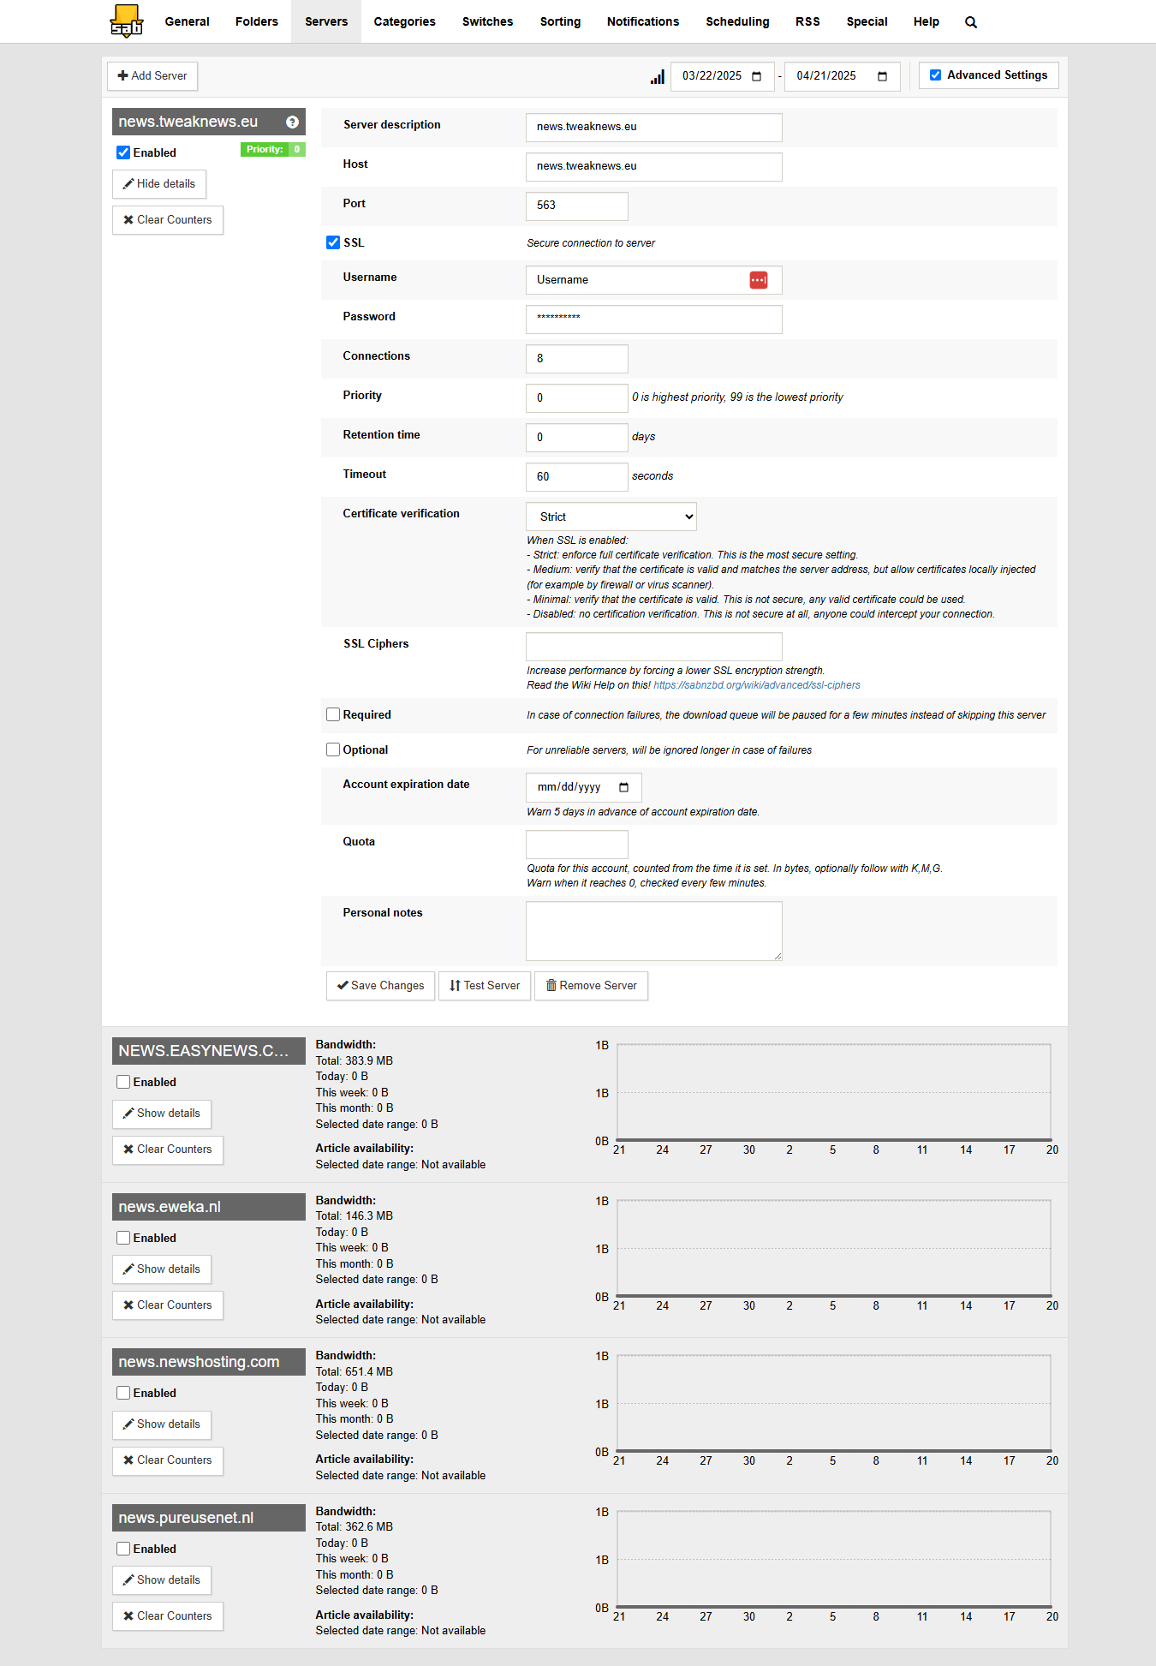1156x1666 pixels.
Task: Check the Optional checkbox
Action: (333, 749)
